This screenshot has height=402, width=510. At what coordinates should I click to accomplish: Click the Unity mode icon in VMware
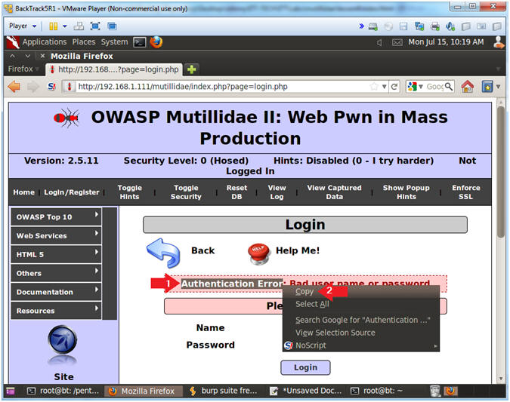click(x=112, y=26)
